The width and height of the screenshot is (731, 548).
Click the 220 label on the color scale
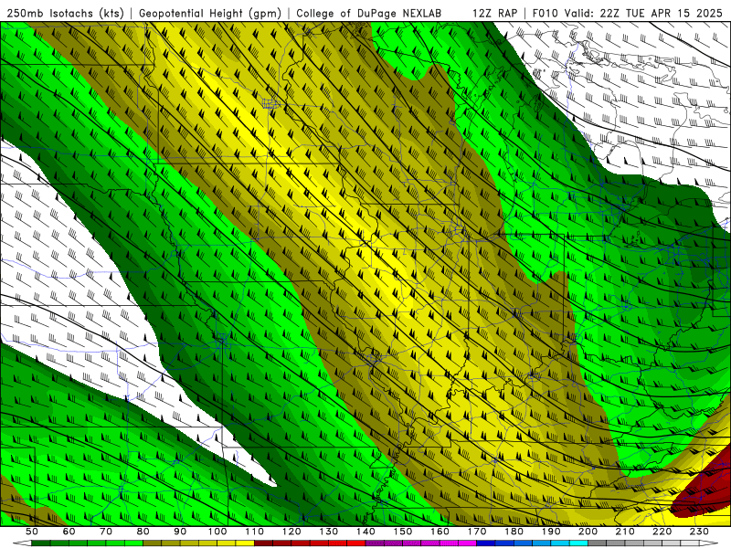(662, 532)
